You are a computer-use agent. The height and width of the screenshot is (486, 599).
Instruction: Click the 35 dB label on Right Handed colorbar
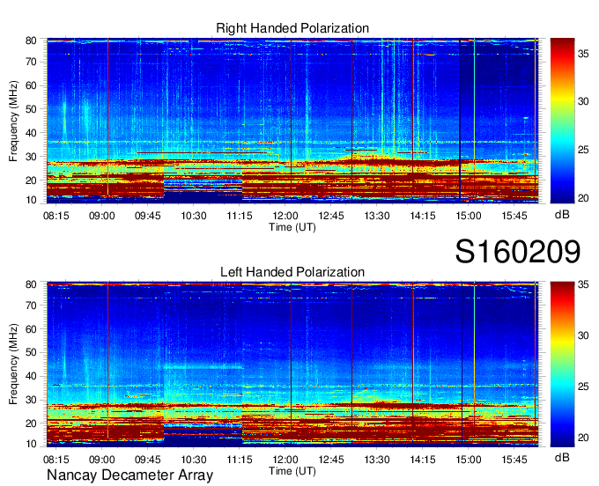[x=583, y=54]
